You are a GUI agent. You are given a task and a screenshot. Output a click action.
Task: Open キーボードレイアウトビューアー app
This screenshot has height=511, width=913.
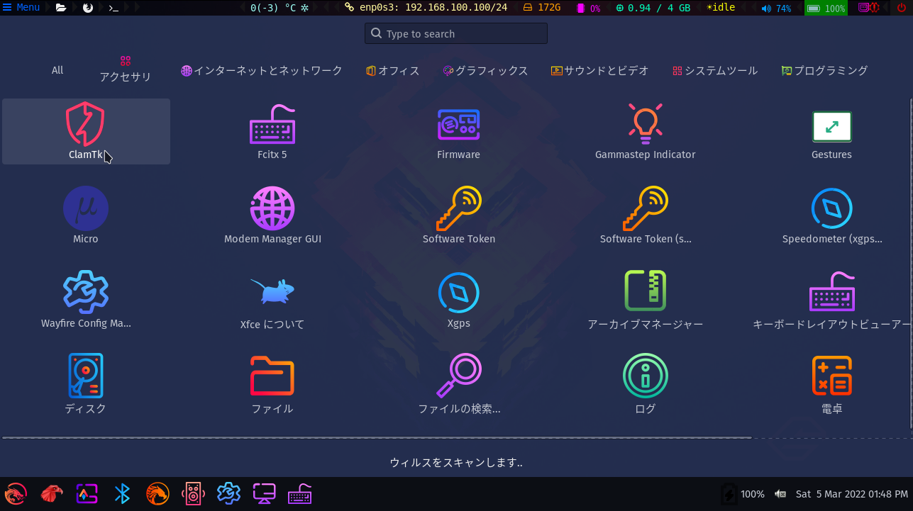pos(831,301)
